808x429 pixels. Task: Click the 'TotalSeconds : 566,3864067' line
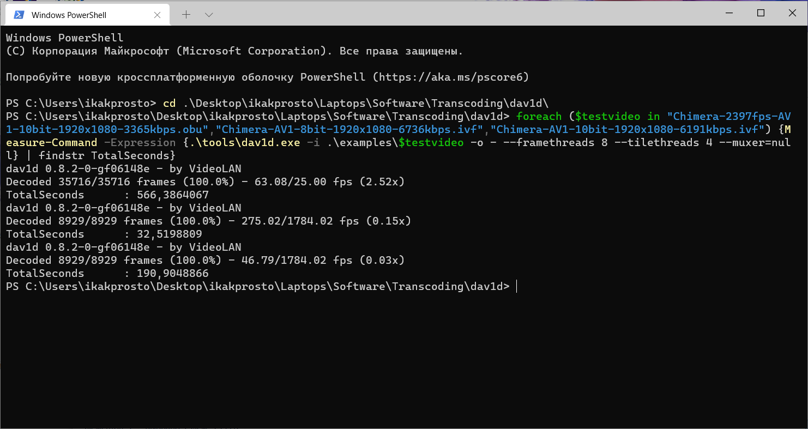coord(107,195)
